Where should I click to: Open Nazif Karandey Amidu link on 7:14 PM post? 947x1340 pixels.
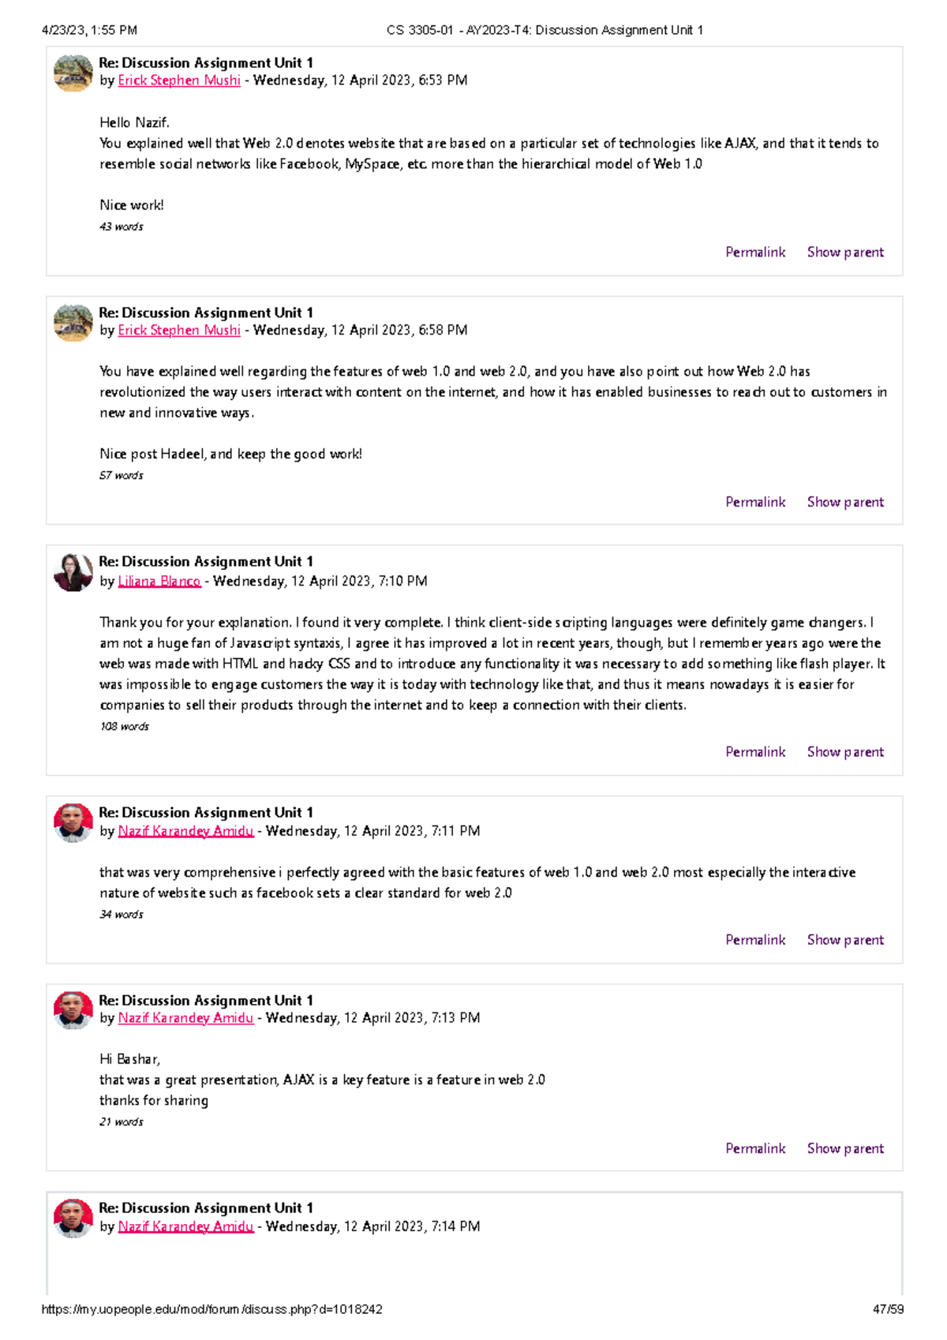185,1226
